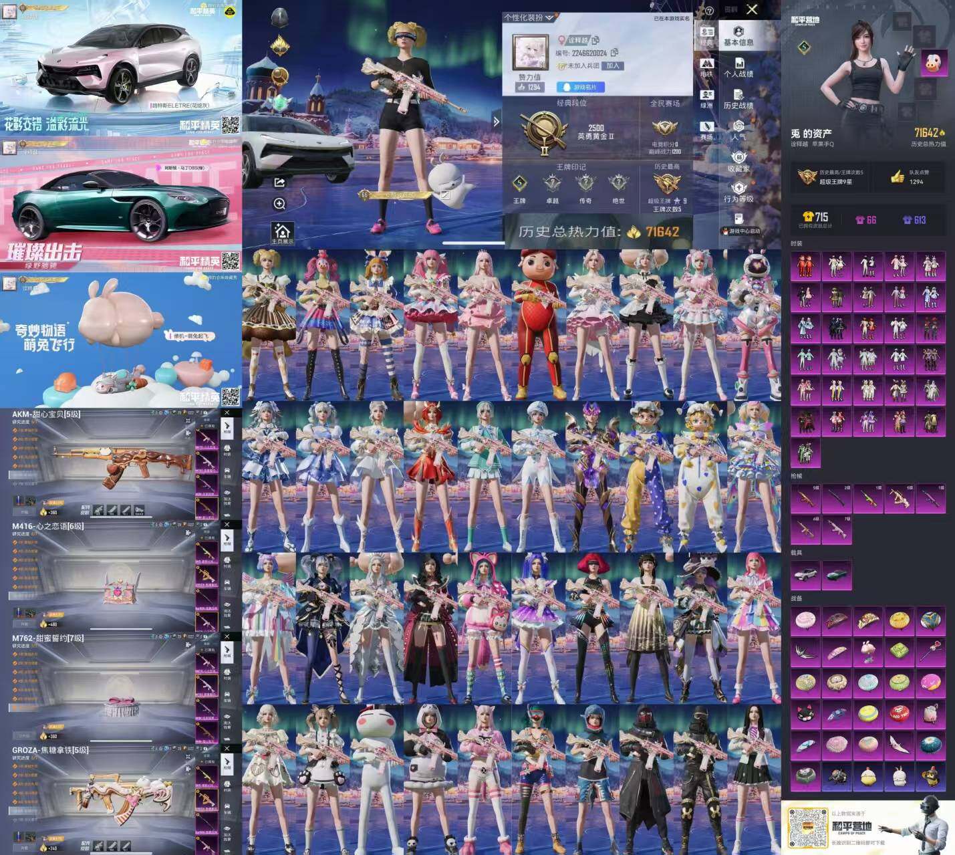The height and width of the screenshot is (855, 955).
Task: Switch to the 基本信息 tab
Action: [738, 36]
